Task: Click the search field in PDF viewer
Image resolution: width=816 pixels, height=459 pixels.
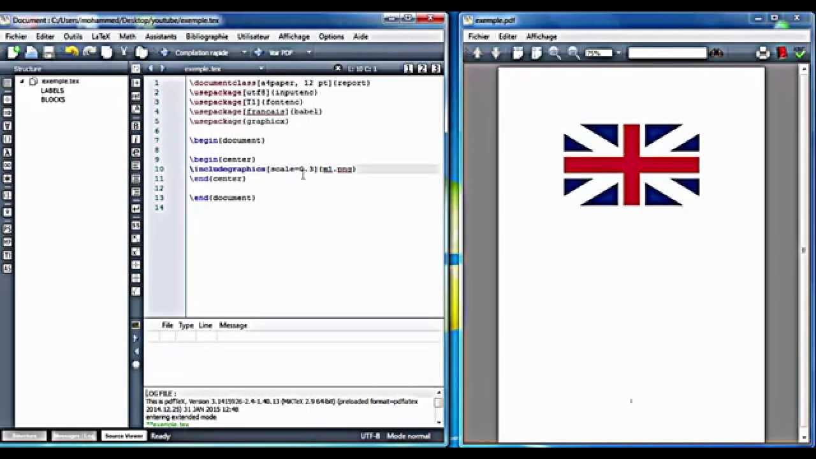Action: click(667, 53)
